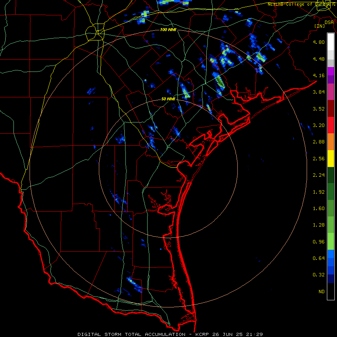
Task: Click the 4.80 legend value
Action: pos(319,42)
